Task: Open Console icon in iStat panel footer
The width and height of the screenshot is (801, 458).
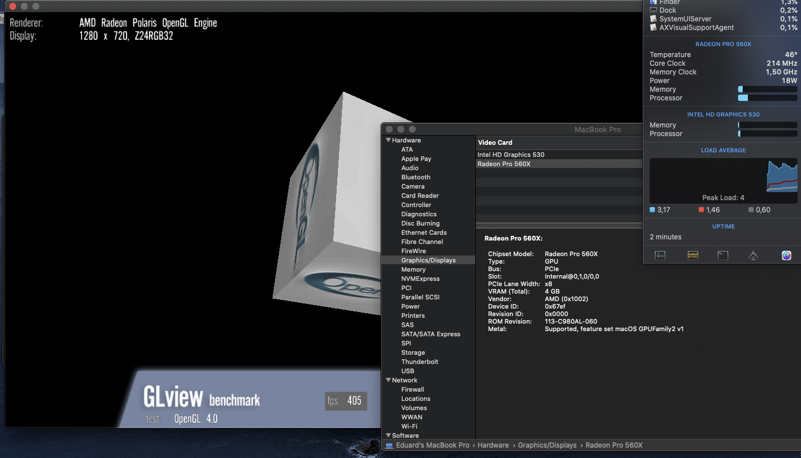Action: point(693,256)
